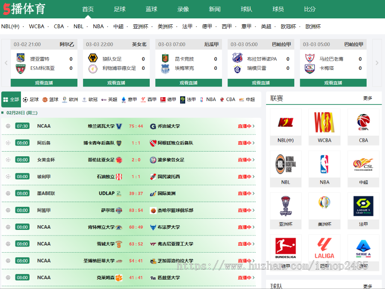The image size is (385, 289).
Task: Filter matches by 西甲
Action: 148,99
